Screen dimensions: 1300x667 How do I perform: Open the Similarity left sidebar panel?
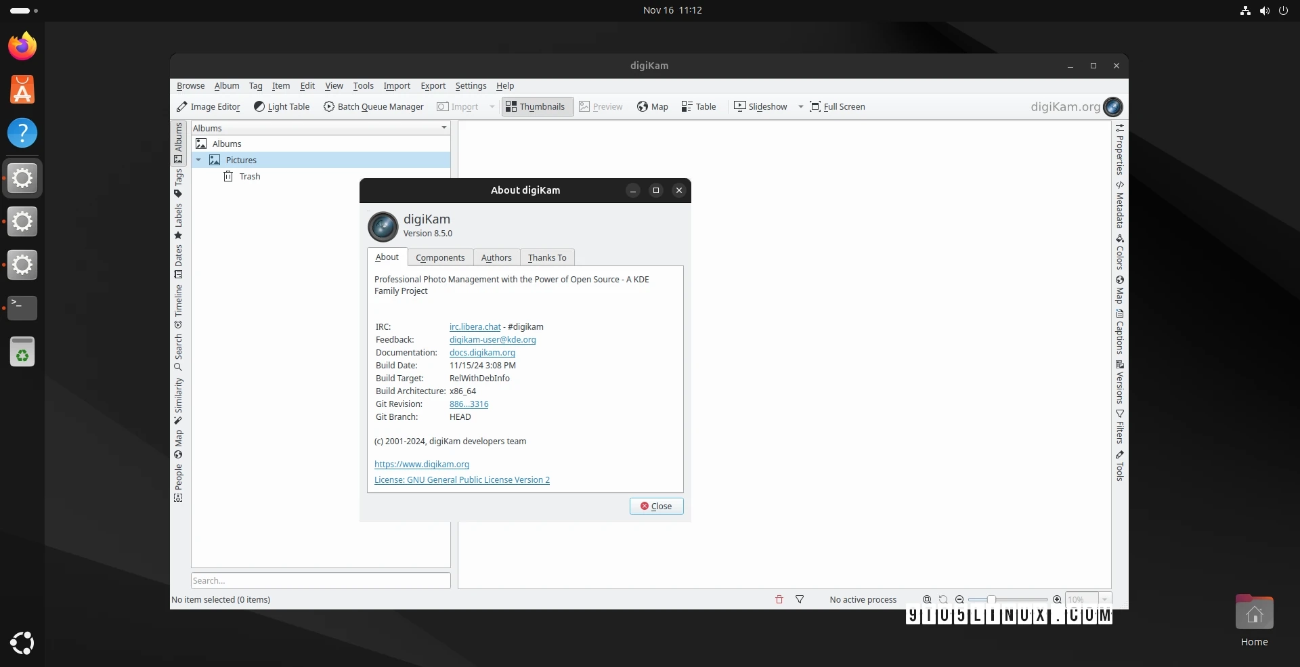coord(178,400)
